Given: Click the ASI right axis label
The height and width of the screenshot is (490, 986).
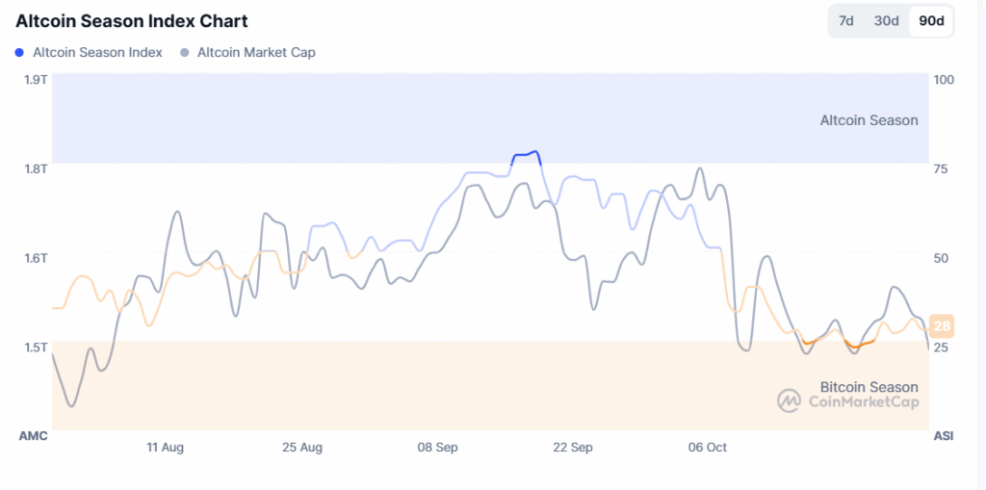Looking at the screenshot, I should 944,436.
